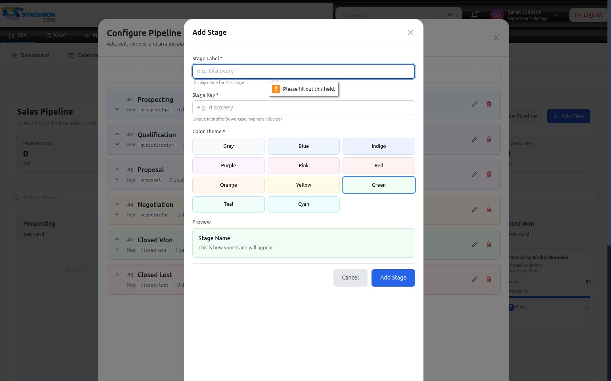This screenshot has height=381, width=611.
Task: Select the Pink color theme
Action: click(x=304, y=166)
